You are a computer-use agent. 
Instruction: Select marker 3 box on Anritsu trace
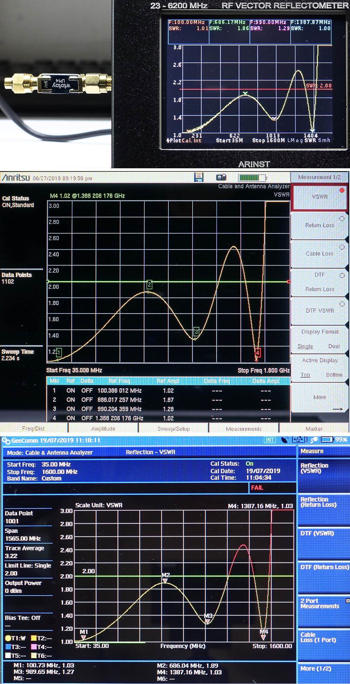pos(196,332)
